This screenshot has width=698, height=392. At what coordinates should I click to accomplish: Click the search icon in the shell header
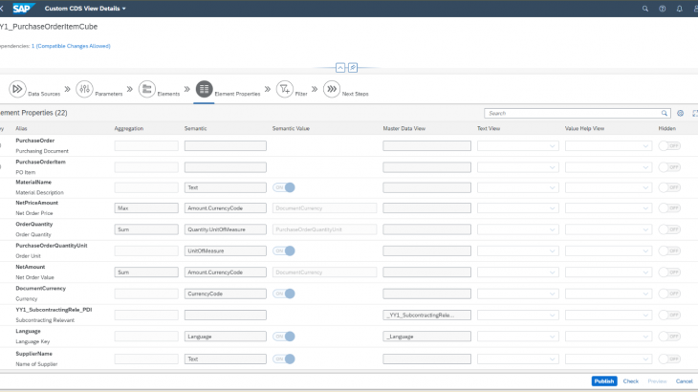click(x=645, y=9)
